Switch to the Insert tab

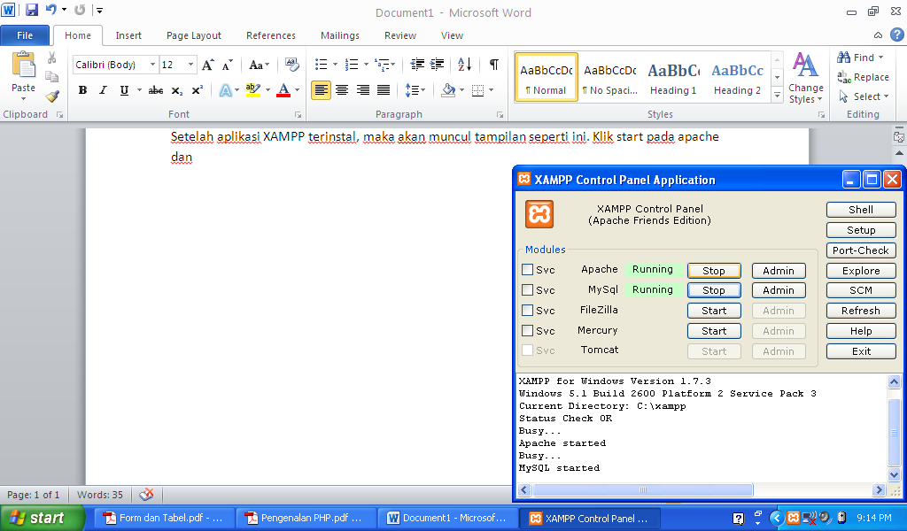click(x=128, y=35)
